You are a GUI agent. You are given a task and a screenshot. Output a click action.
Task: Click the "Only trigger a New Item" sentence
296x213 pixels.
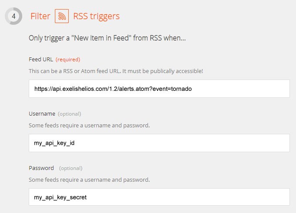[107, 38]
